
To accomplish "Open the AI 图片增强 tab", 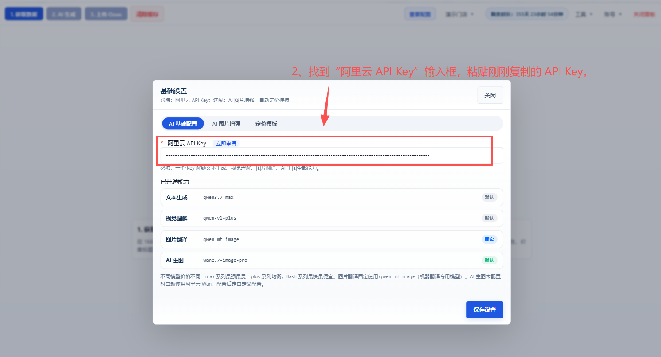I will [226, 124].
